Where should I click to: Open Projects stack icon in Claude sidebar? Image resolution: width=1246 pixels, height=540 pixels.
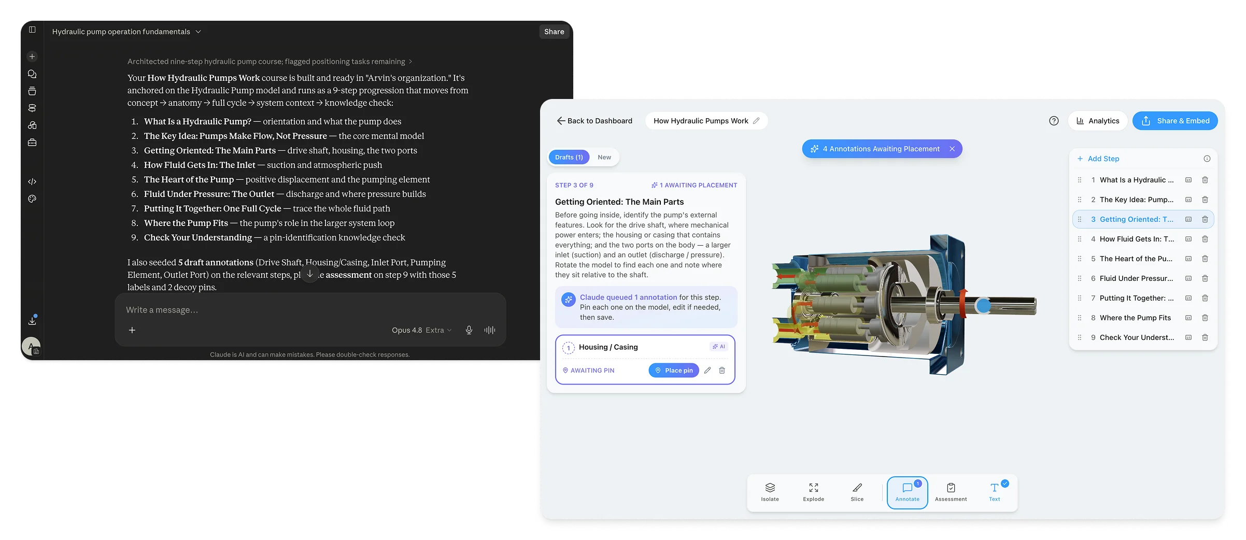tap(32, 91)
